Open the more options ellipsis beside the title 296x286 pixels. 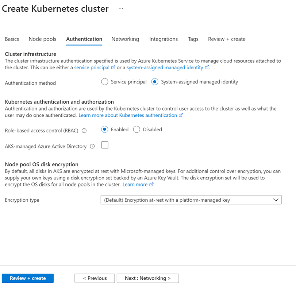click(121, 9)
